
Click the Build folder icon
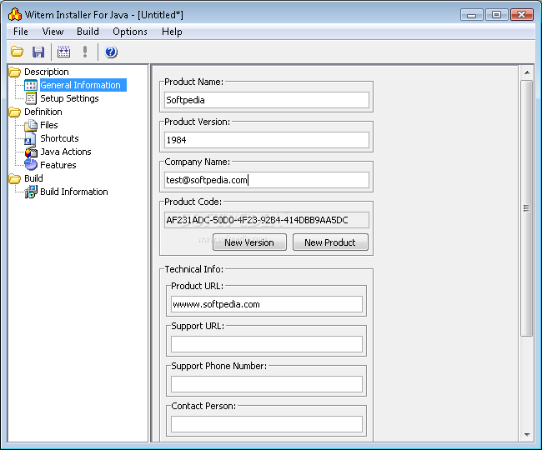15,178
